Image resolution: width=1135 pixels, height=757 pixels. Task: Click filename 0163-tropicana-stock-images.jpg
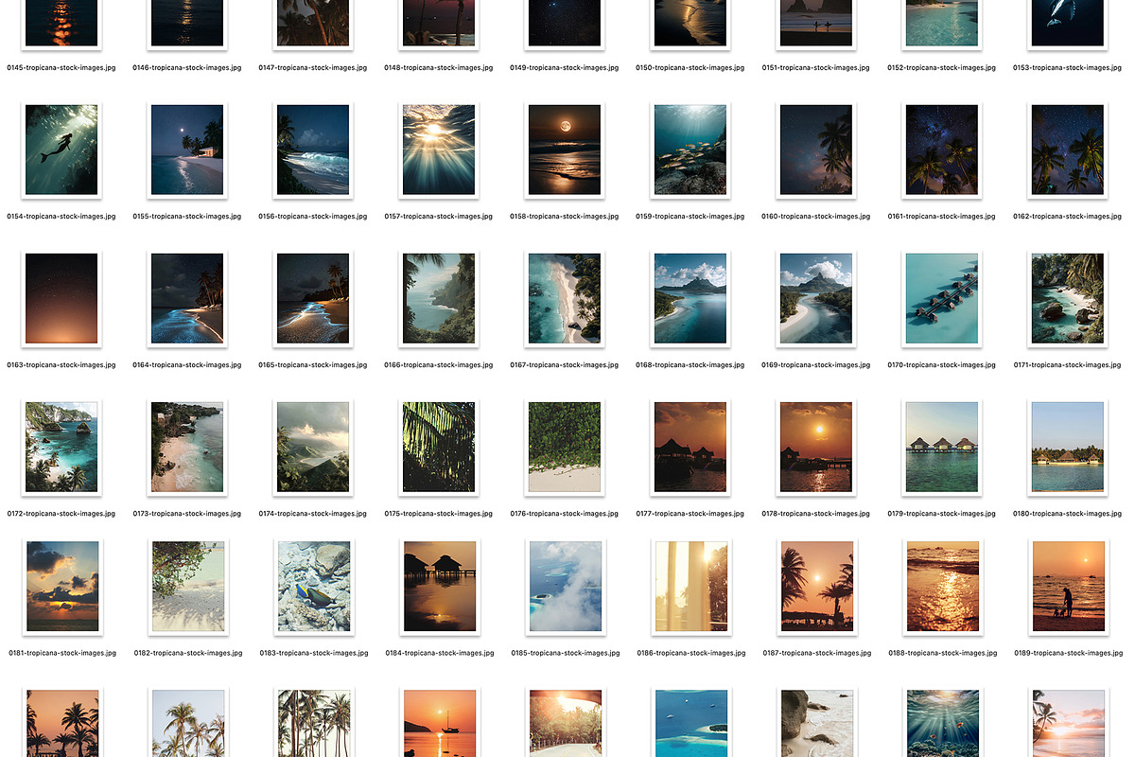pos(61,365)
